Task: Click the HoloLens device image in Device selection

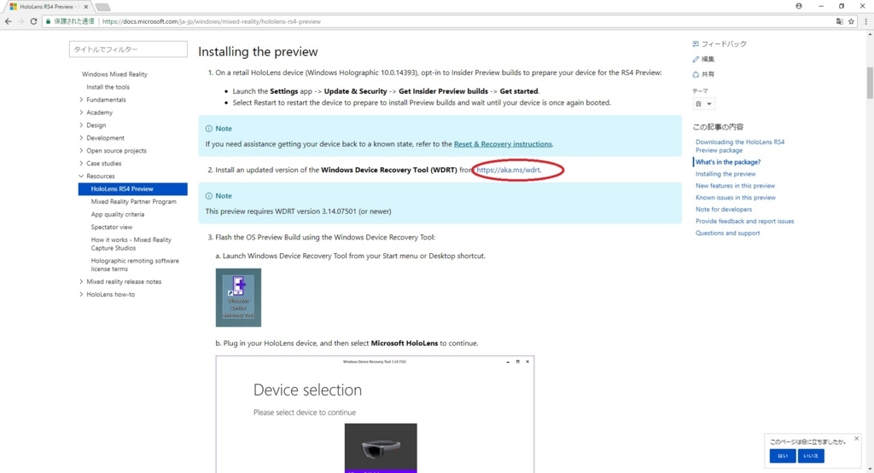Action: click(x=381, y=448)
